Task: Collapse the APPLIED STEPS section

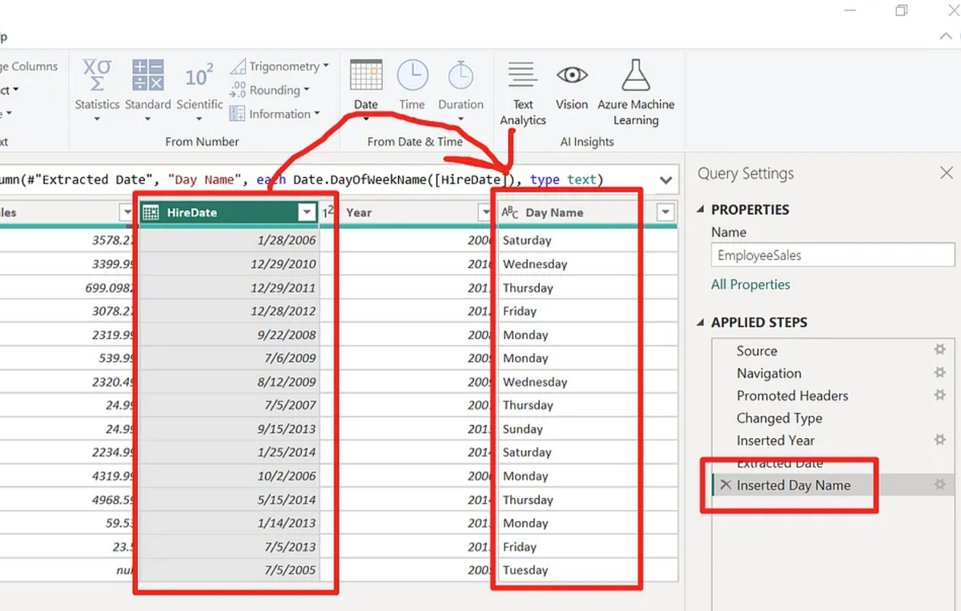Action: [700, 323]
